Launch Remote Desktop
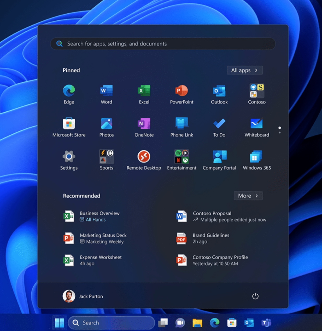Screen dimensions: 322x331 [144, 160]
